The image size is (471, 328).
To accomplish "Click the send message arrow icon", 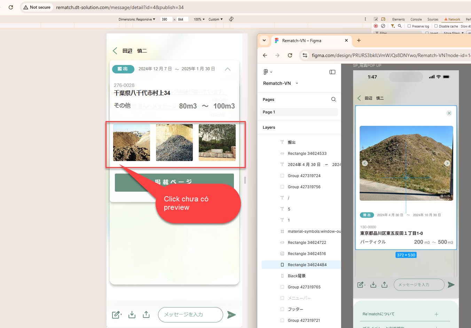I will tap(231, 315).
